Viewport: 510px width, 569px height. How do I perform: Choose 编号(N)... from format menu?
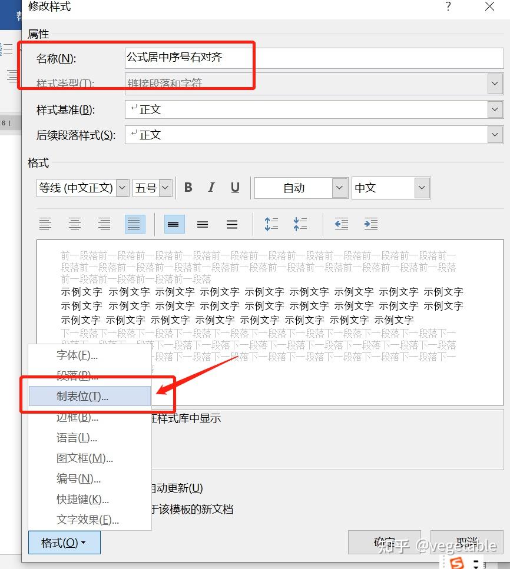tap(90, 478)
